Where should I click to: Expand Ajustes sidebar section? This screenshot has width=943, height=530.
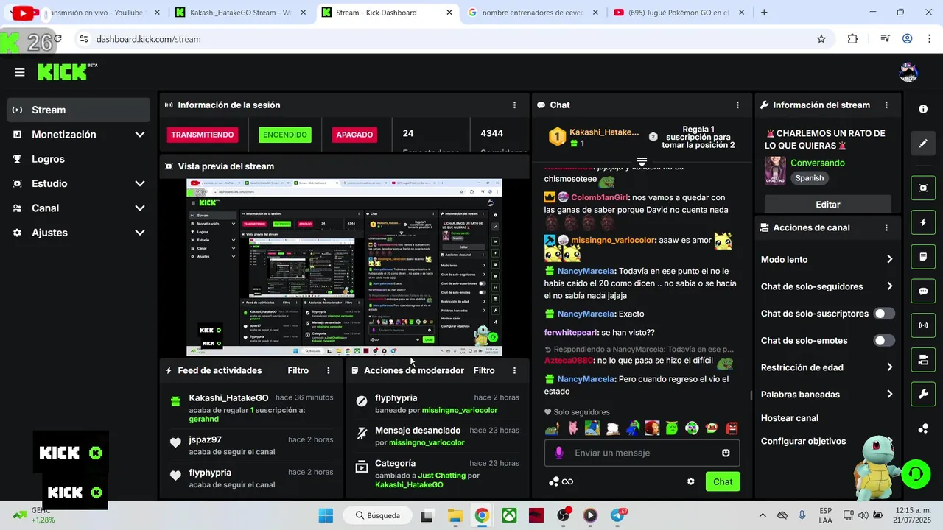[140, 233]
